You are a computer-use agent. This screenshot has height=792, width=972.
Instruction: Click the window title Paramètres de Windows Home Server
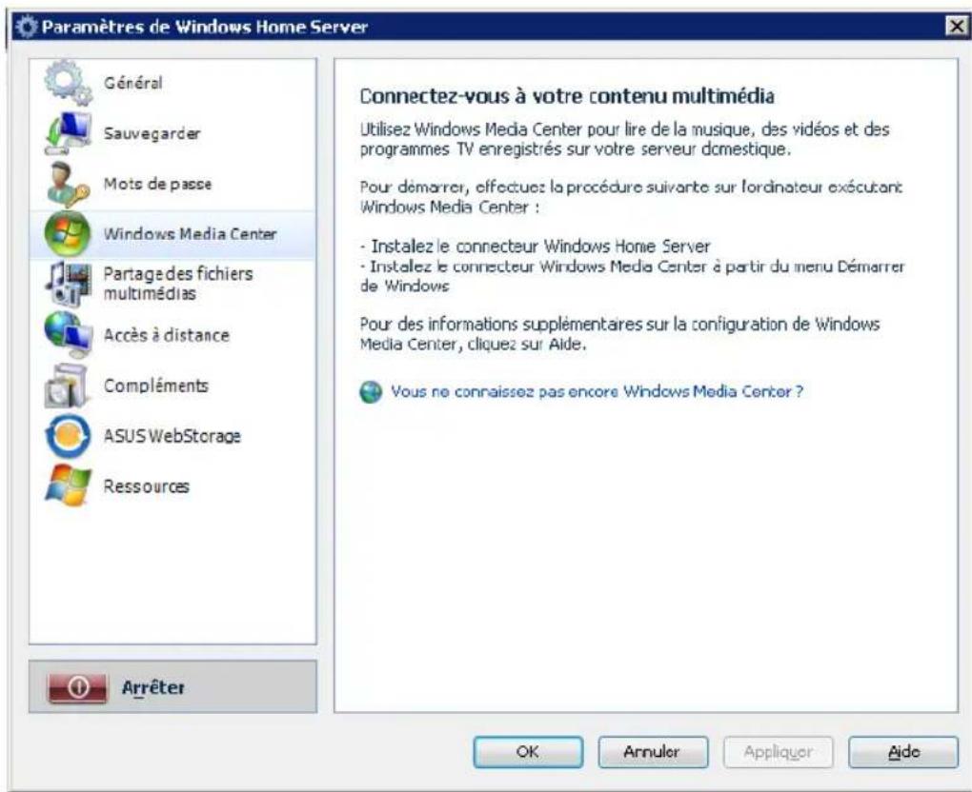click(205, 28)
